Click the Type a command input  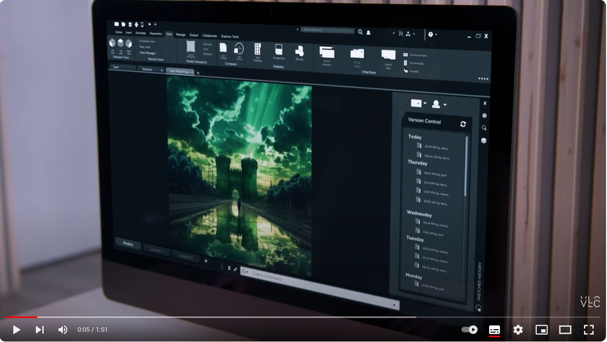click(319, 288)
